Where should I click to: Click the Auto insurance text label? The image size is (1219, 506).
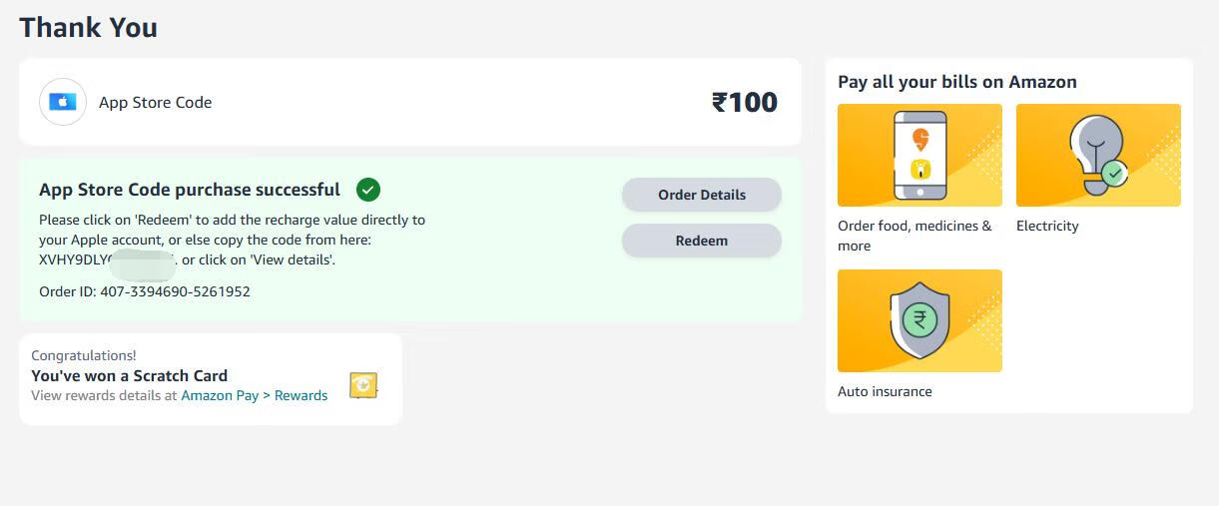click(x=885, y=391)
